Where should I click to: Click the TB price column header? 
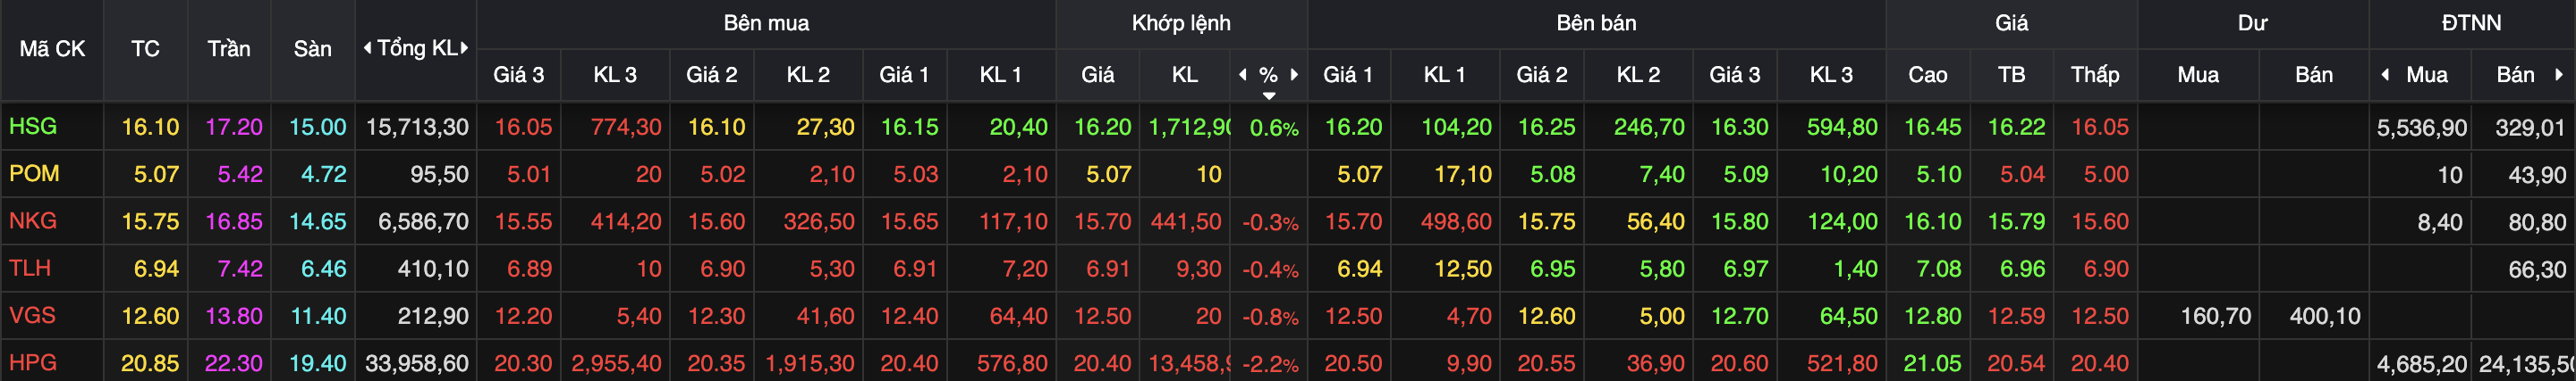(x=2011, y=75)
